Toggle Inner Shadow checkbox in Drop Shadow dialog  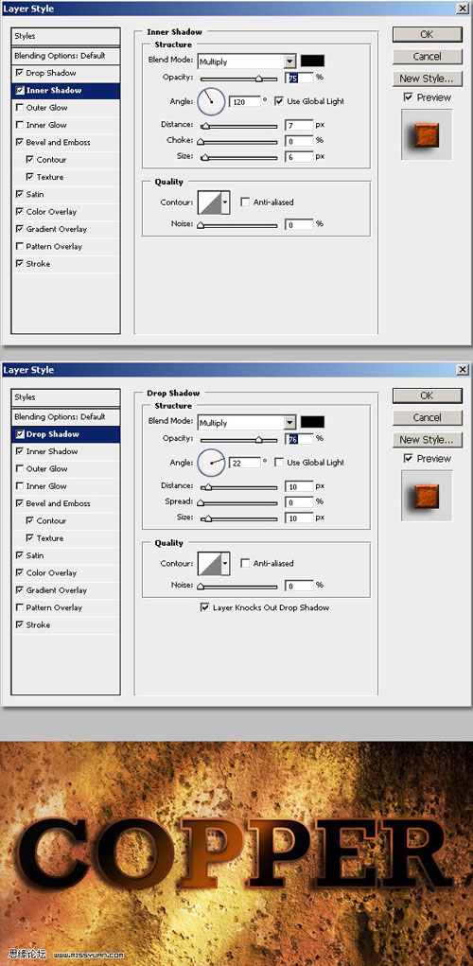coord(20,451)
